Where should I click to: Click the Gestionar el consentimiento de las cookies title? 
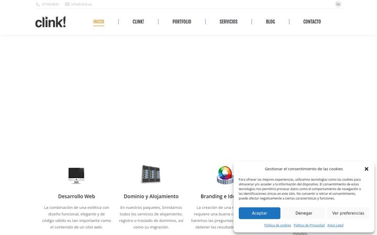pos(304,169)
